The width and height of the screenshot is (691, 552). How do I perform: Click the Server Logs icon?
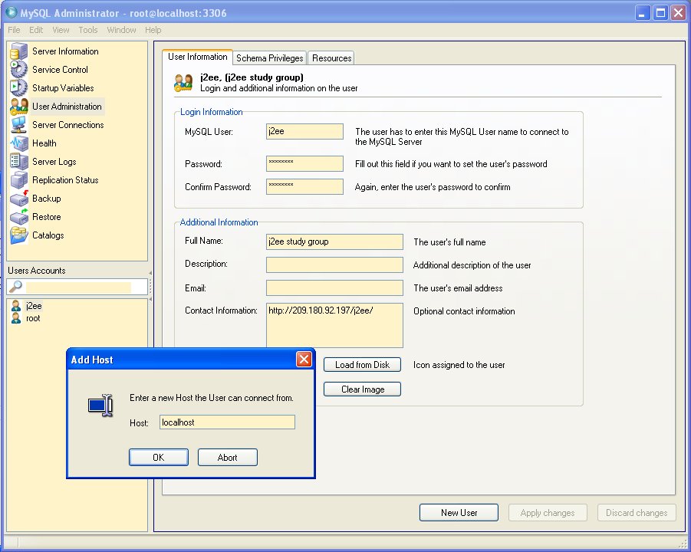click(x=19, y=161)
